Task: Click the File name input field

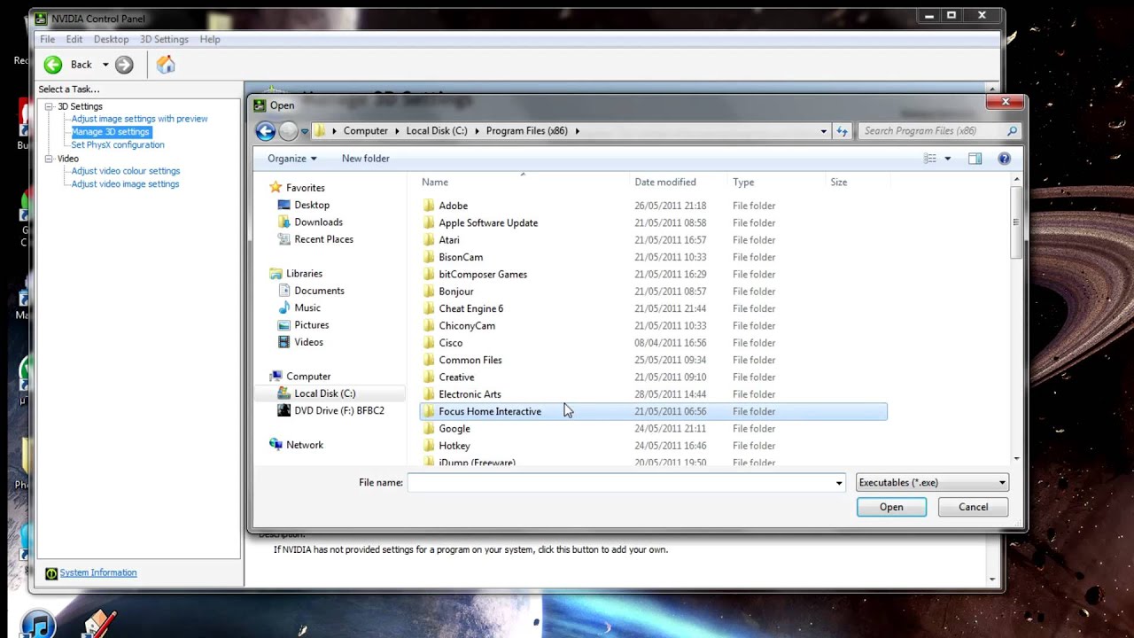Action: [619, 483]
